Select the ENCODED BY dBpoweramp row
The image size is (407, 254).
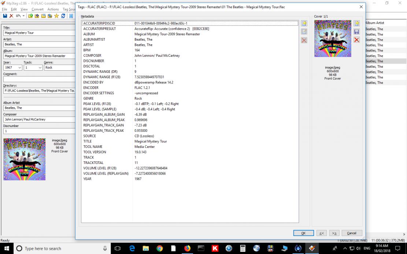pyautogui.click(x=190, y=82)
